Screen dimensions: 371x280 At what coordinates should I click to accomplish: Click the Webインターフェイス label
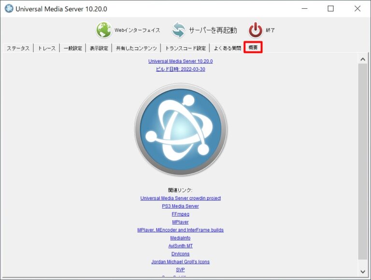point(138,30)
